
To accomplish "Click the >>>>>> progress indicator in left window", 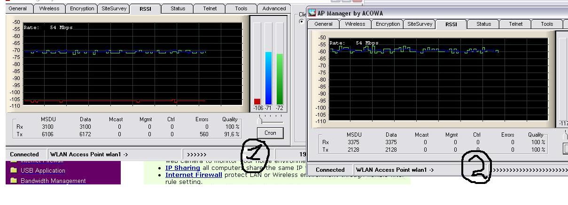I will (x=196, y=154).
